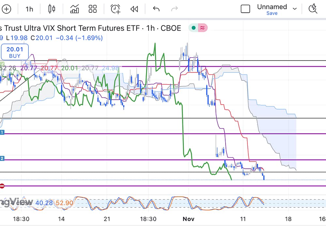Open the 1h timeframe interval dropdown
The height and width of the screenshot is (228, 326).
pos(29,9)
